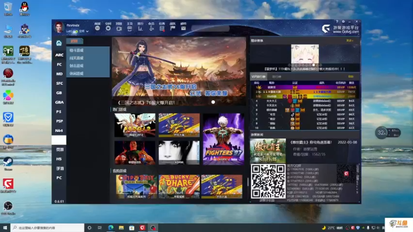Open Bucky O'Hare game in my games
The width and height of the screenshot is (413, 232).
point(179,187)
